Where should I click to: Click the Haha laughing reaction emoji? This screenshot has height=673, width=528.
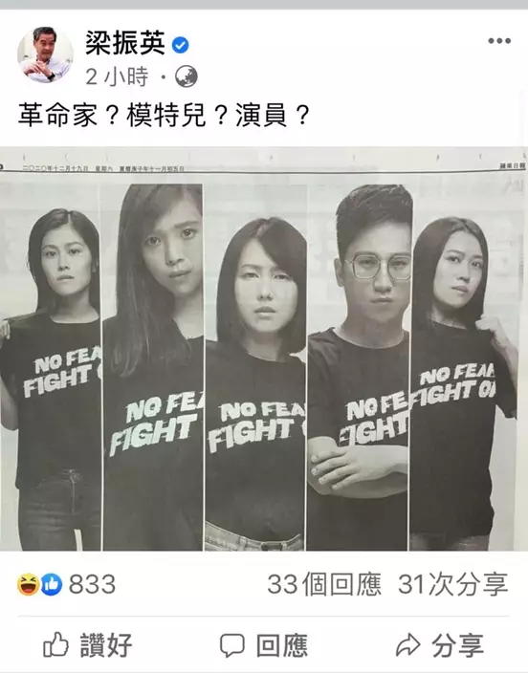[x=29, y=585]
